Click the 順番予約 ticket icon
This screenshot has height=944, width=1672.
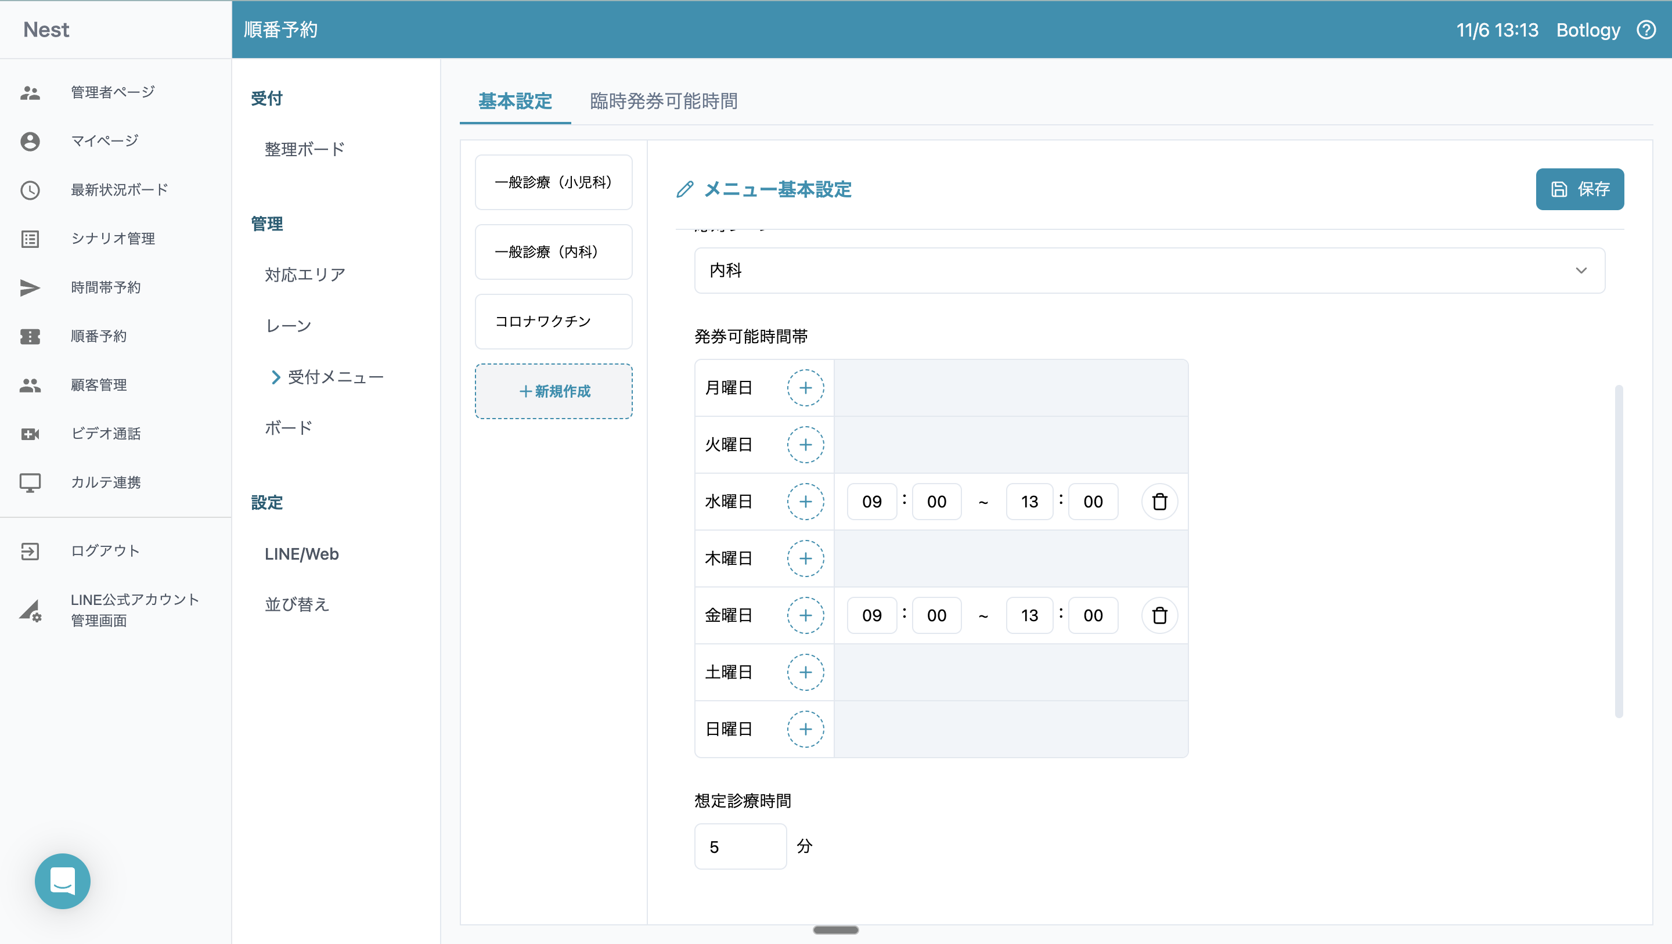click(x=30, y=336)
